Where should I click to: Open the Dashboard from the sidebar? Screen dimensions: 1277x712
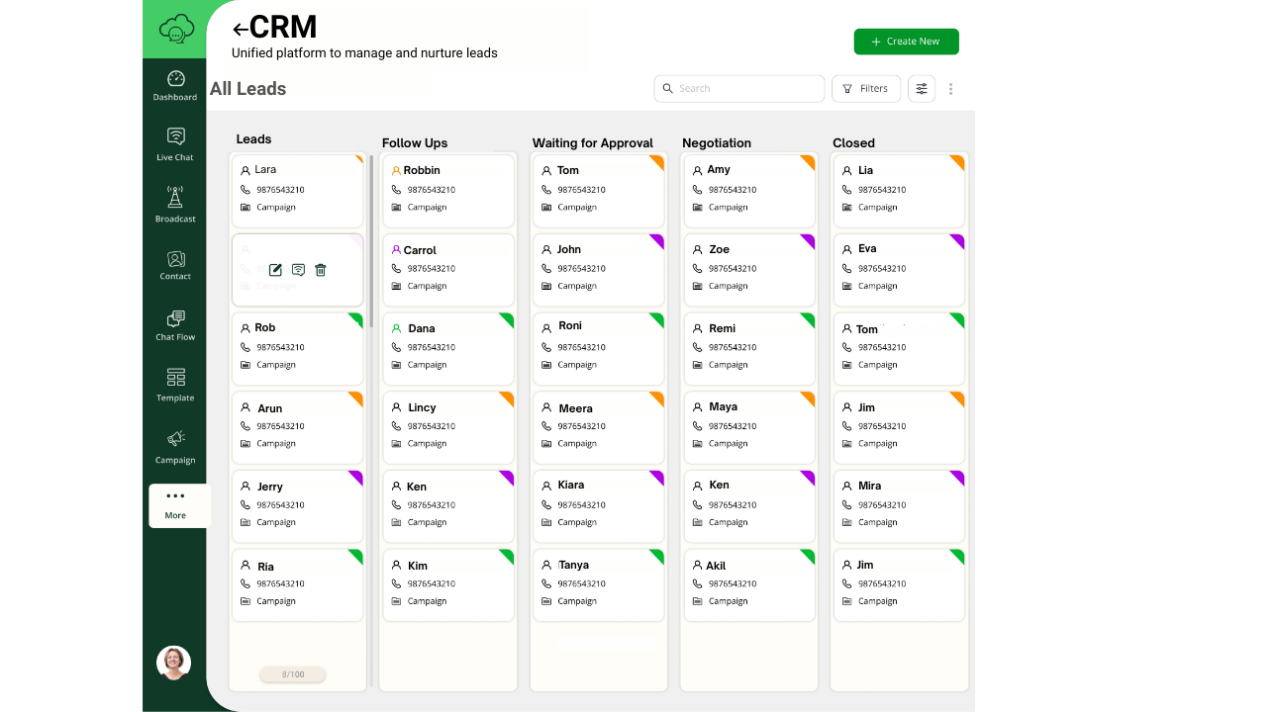click(175, 86)
